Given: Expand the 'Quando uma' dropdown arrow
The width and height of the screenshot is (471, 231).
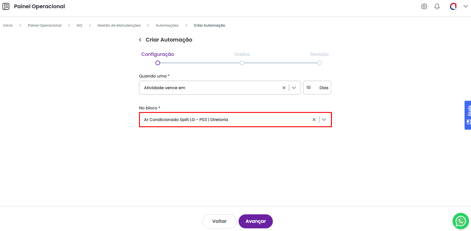Looking at the screenshot, I should click(x=294, y=88).
